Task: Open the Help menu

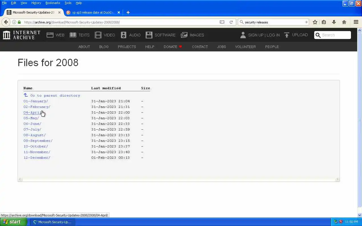Action: (x=79, y=3)
